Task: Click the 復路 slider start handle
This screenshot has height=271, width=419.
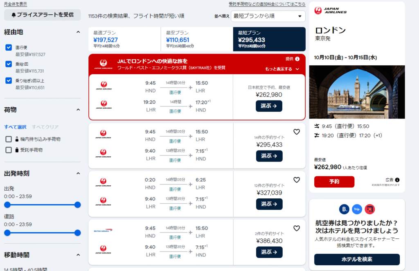Action: click(x=7, y=233)
